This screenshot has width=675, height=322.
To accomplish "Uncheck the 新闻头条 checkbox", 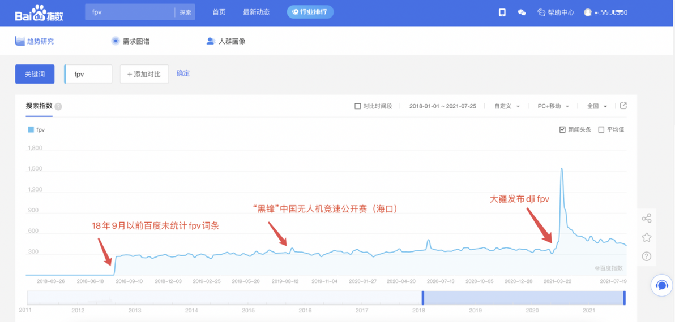I will click(562, 130).
